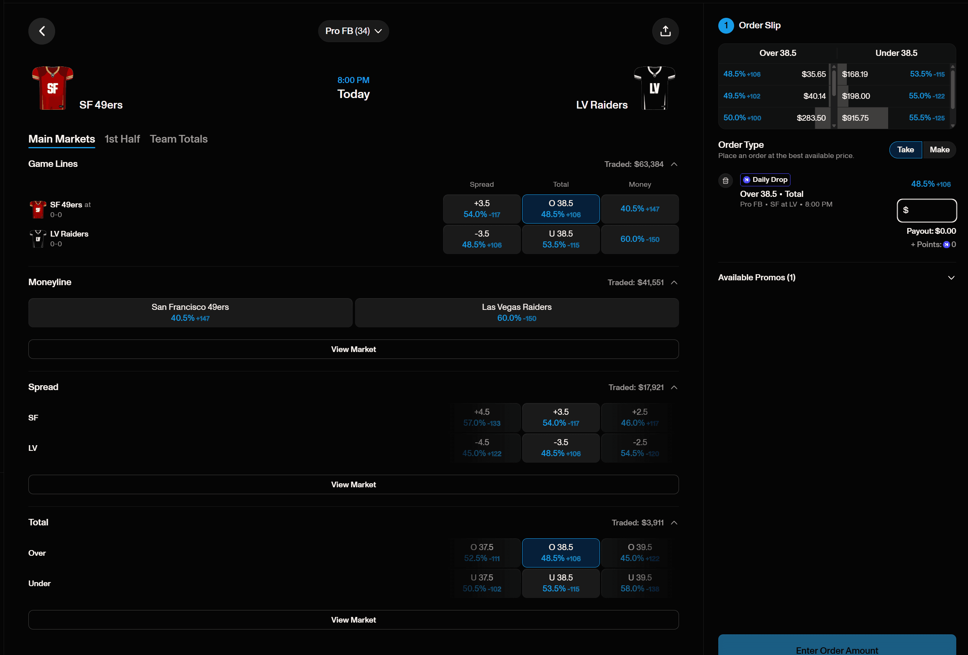Select SF +3.5 in Spread section
The image size is (968, 655).
click(x=561, y=417)
